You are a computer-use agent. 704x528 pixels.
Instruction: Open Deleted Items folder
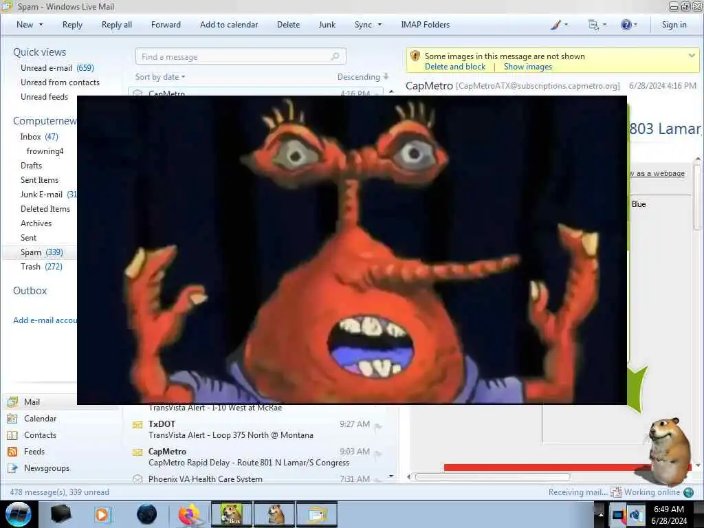pos(45,209)
